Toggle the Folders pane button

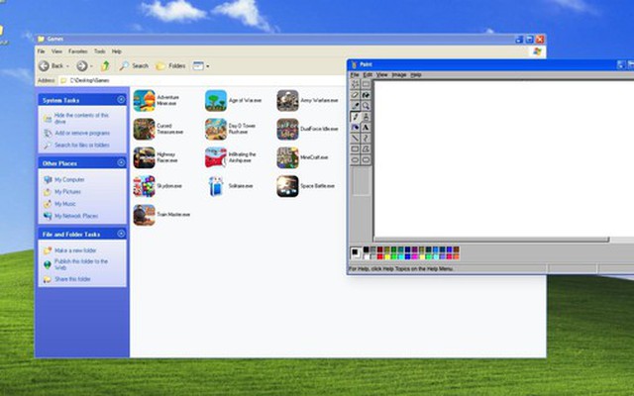170,66
